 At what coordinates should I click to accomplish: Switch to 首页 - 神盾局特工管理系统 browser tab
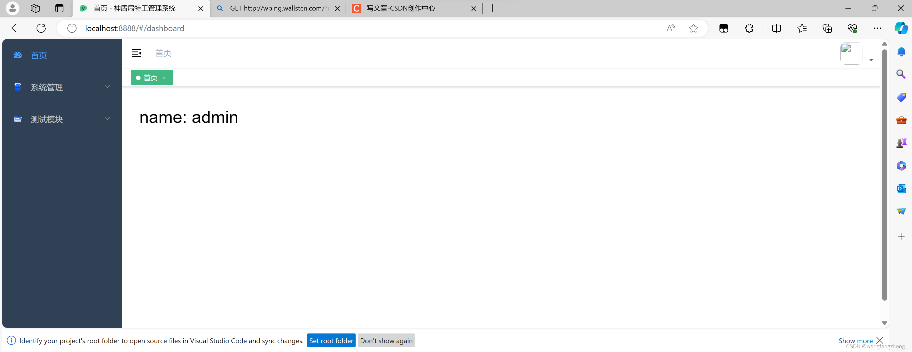[141, 9]
